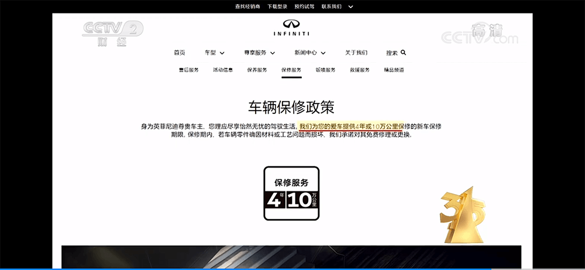
Task: Click the search magnifier icon
Action: [x=403, y=53]
